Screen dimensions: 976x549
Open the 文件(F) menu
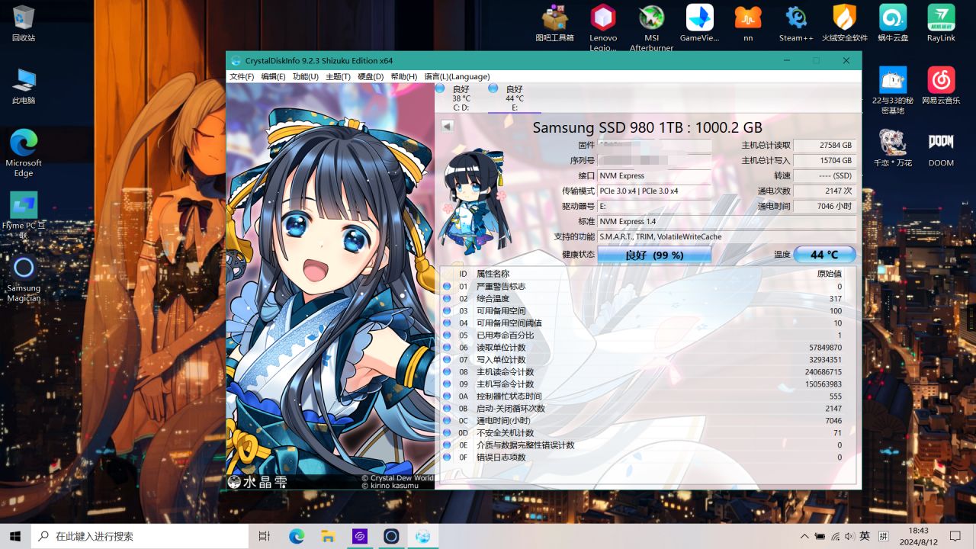[242, 76]
